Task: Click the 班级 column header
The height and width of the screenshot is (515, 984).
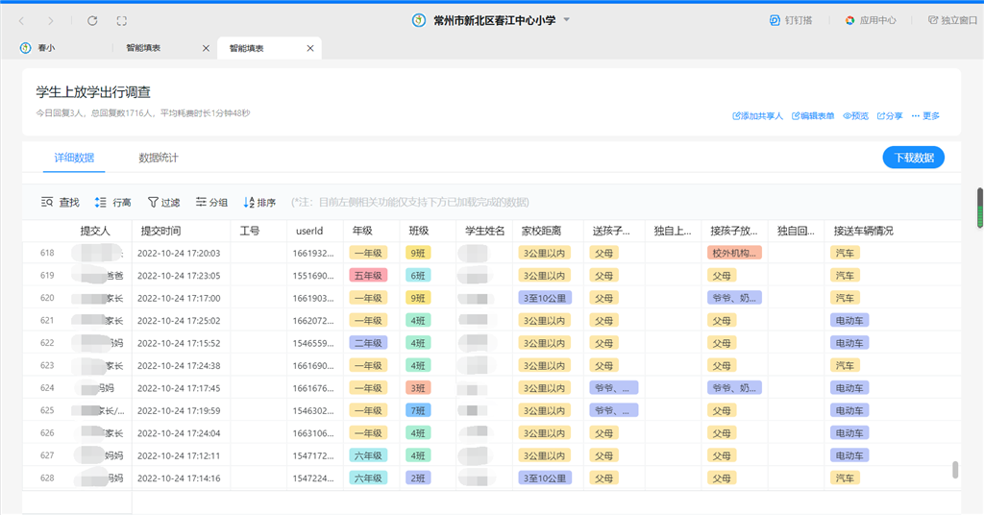Action: (x=419, y=231)
